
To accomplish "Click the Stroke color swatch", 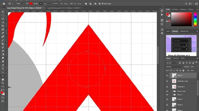I will (41, 4).
